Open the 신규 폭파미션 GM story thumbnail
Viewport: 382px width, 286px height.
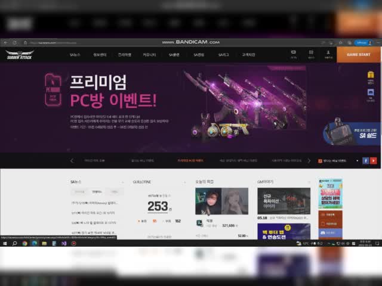tap(284, 201)
